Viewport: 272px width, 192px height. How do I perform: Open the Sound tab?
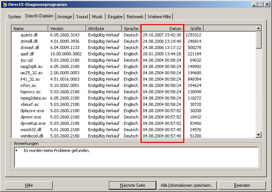click(82, 17)
